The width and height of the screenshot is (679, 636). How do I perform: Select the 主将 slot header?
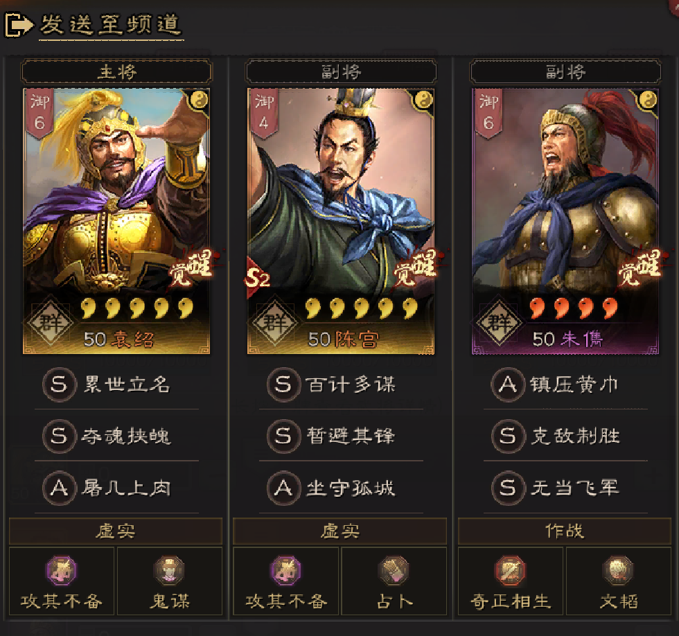point(116,72)
